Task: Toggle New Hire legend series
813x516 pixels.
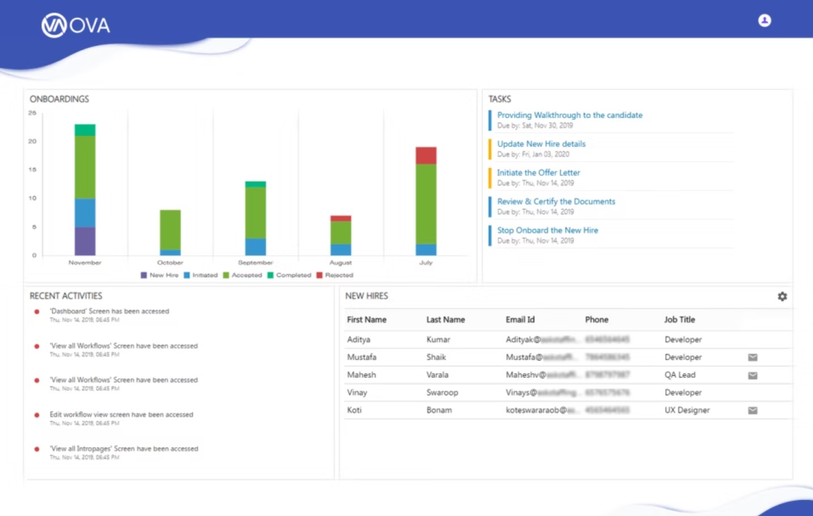Action: click(160, 276)
